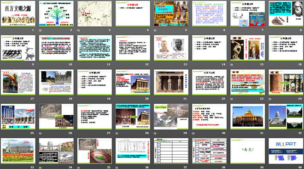Select title slide 1 '西方文明之源'
The image size is (304, 169).
(18, 13)
